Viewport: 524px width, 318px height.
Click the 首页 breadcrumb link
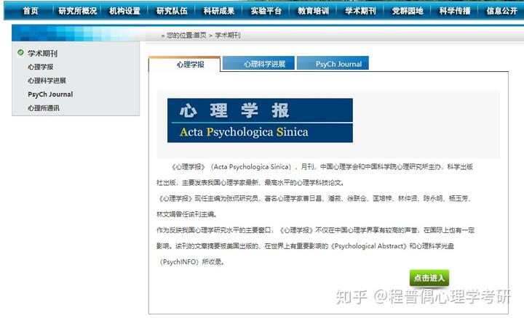point(200,35)
